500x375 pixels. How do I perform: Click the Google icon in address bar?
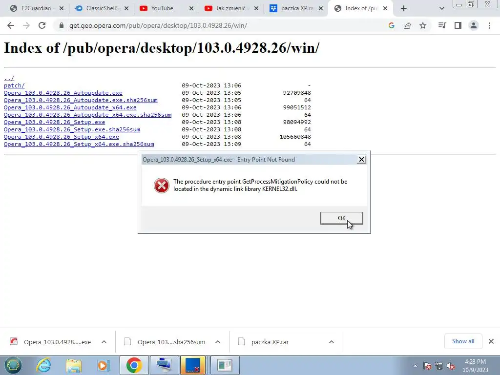pos(392,25)
